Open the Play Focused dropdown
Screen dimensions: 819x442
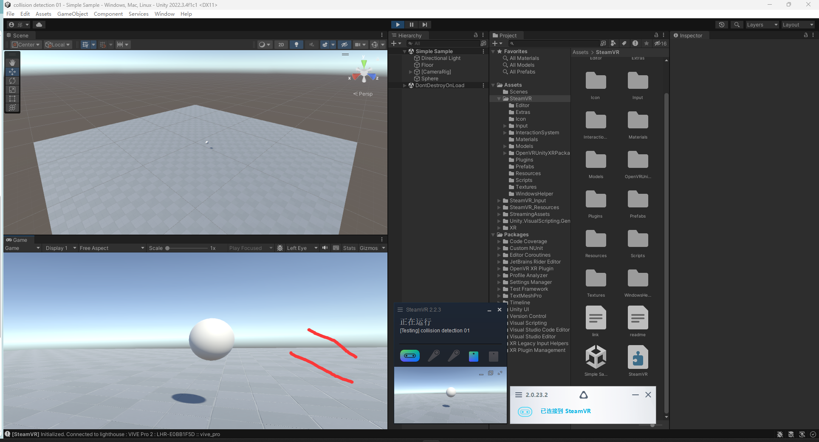pyautogui.click(x=250, y=248)
